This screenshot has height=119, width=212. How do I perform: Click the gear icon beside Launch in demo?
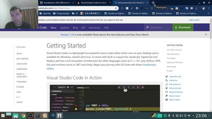click(x=68, y=87)
